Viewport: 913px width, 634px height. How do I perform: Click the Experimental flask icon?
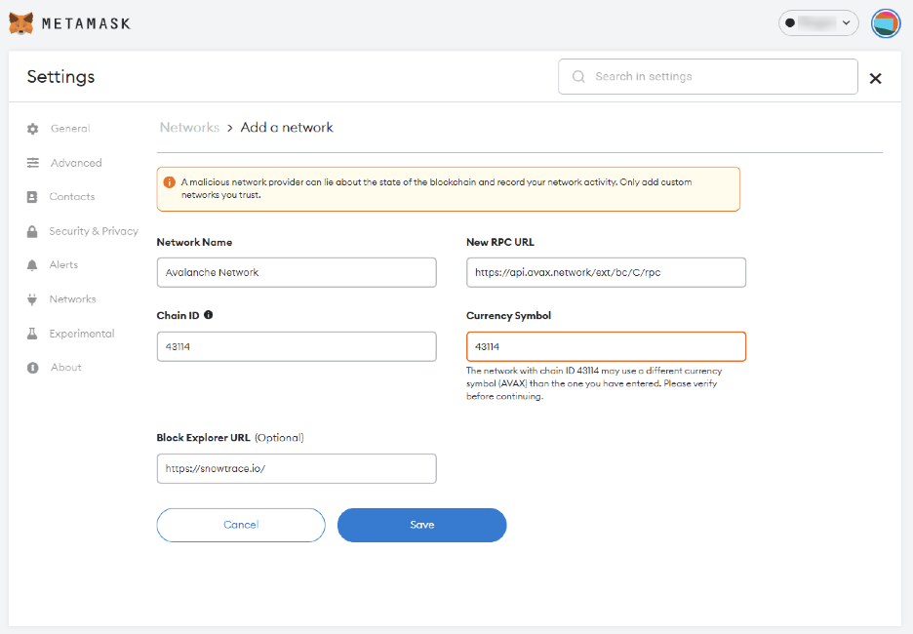[32, 334]
